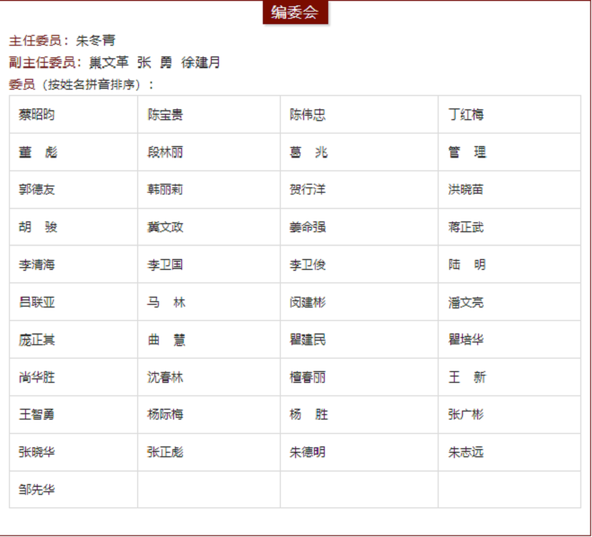
Task: Click the cell 胡 骏
Action: point(74,227)
